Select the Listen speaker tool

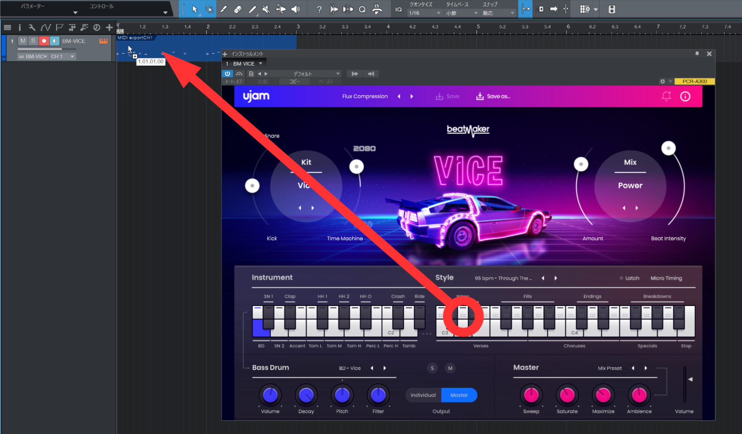point(295,9)
